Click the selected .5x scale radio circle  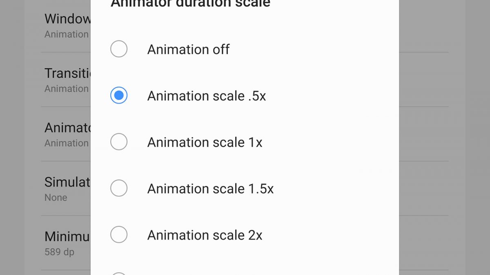pos(119,96)
